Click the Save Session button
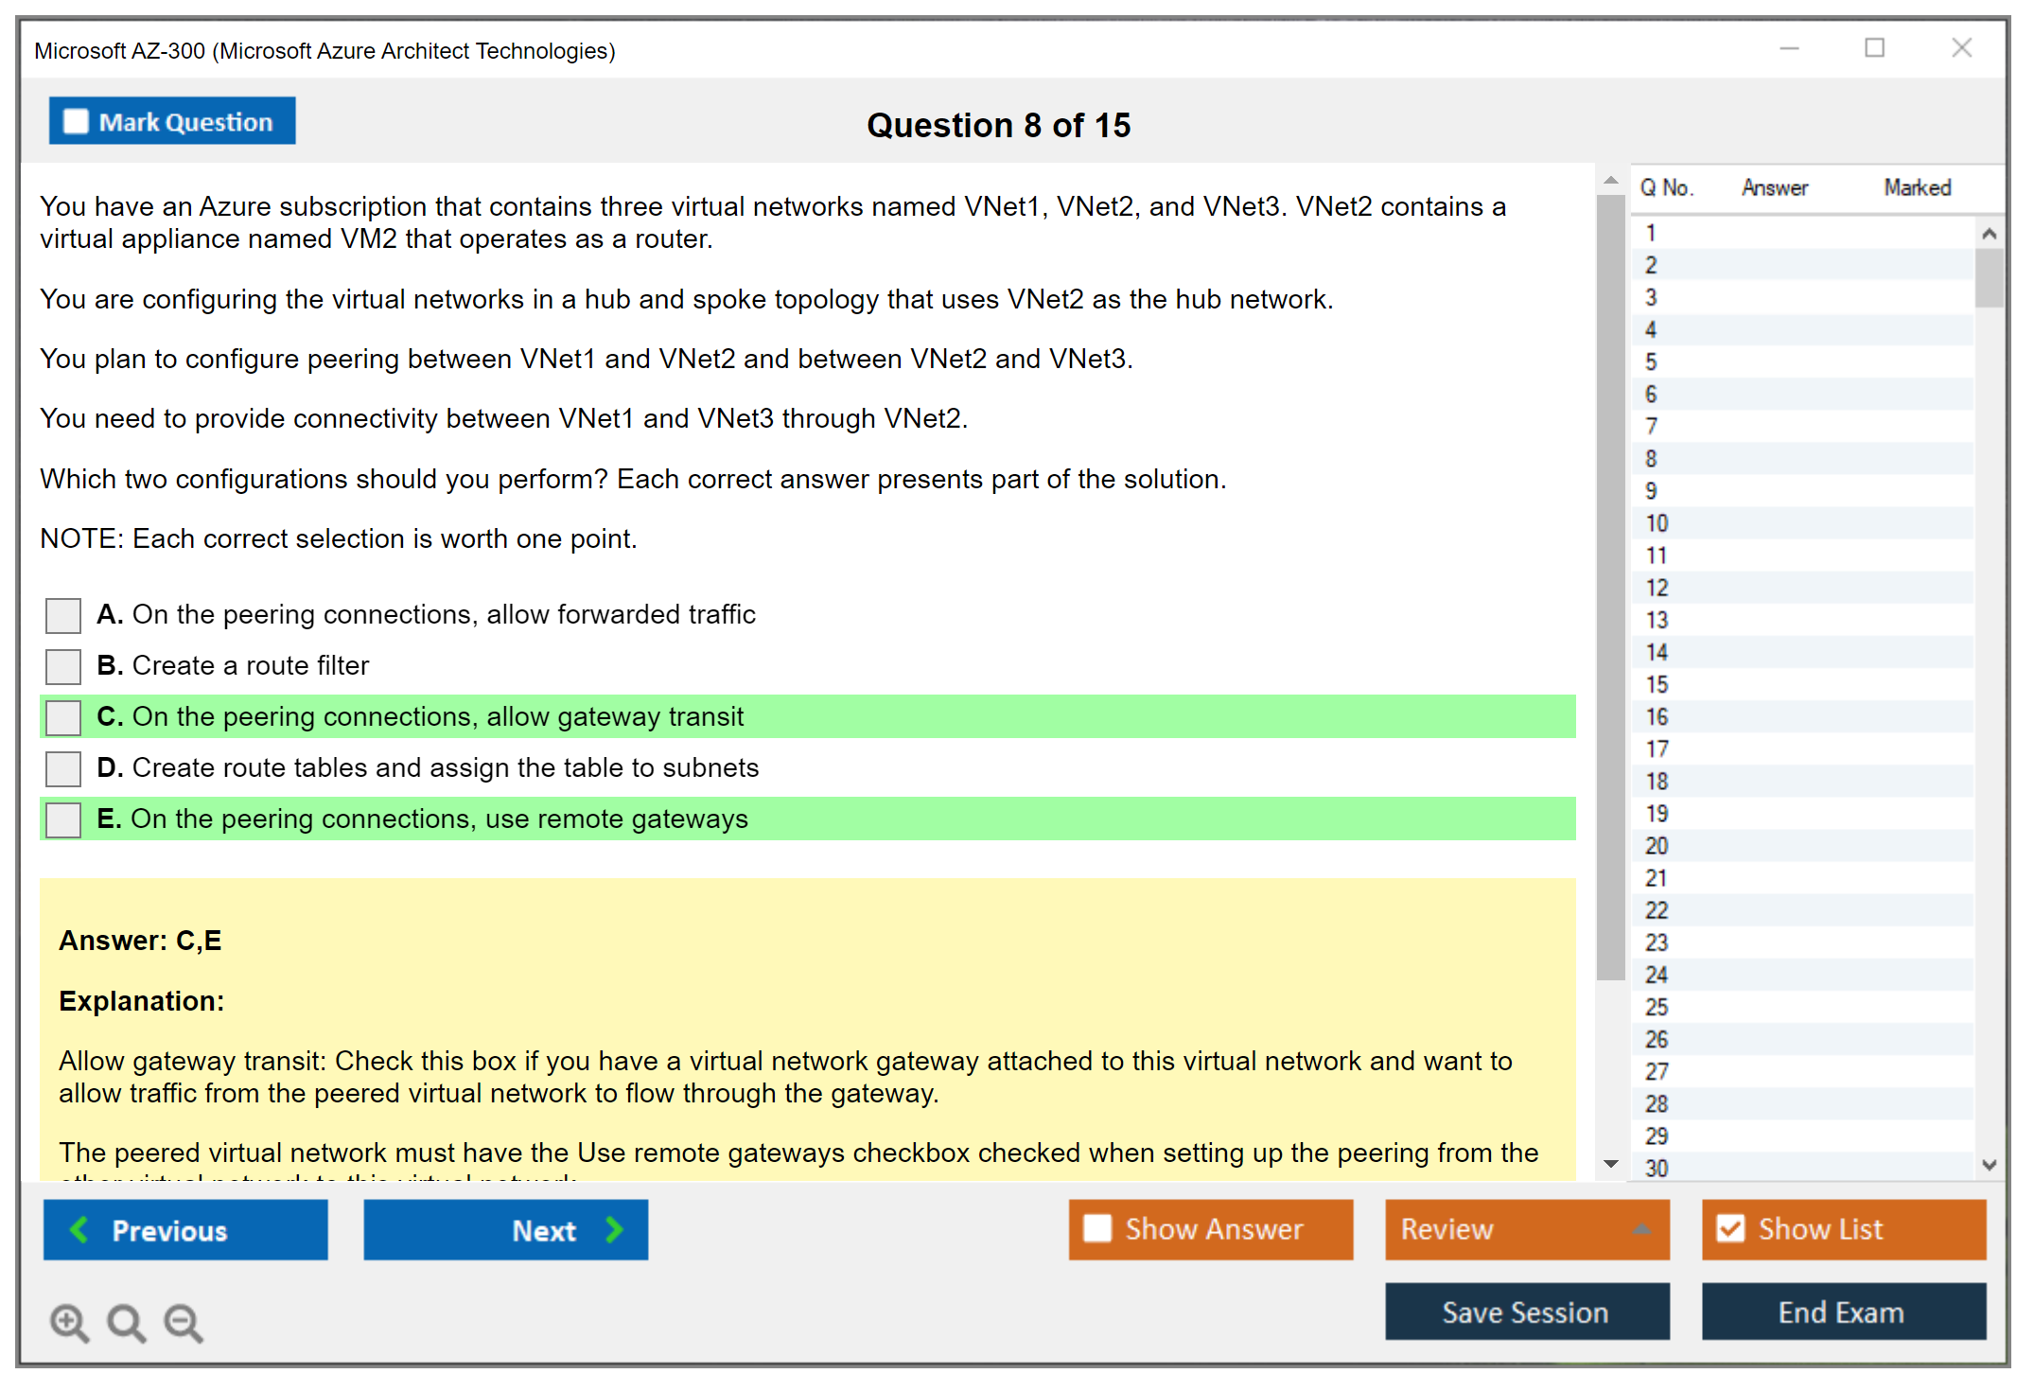The image size is (2034, 1391). tap(1526, 1312)
